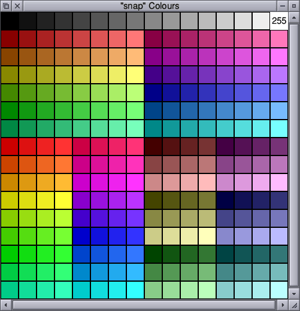Select the pure red swatch at far left
The height and width of the screenshot is (311, 300).
(10, 147)
